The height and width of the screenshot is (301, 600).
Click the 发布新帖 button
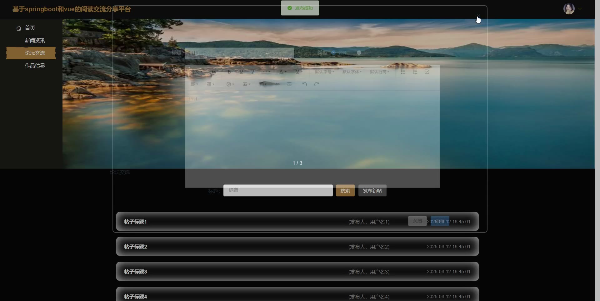click(372, 190)
